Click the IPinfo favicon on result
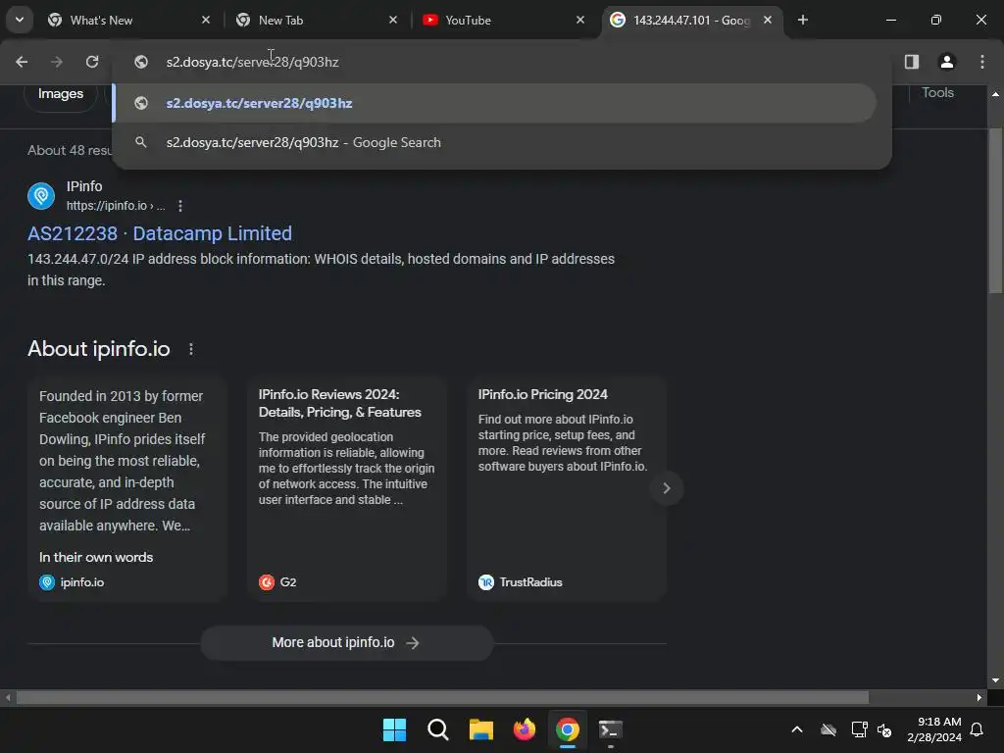Image resolution: width=1004 pixels, height=753 pixels. [x=41, y=196]
